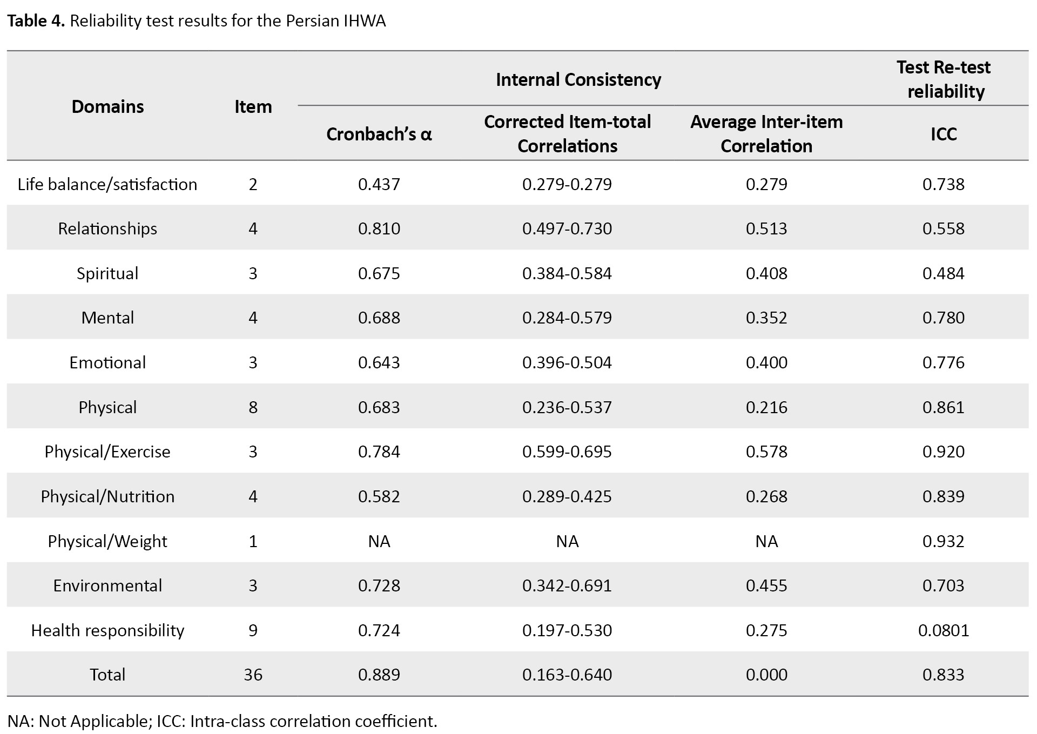Viewport: 1037px width, 734px height.
Task: Click the Environmental domain row label
Action: coord(107,585)
